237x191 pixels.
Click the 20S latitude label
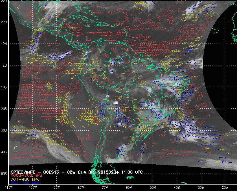[x=4, y=109]
